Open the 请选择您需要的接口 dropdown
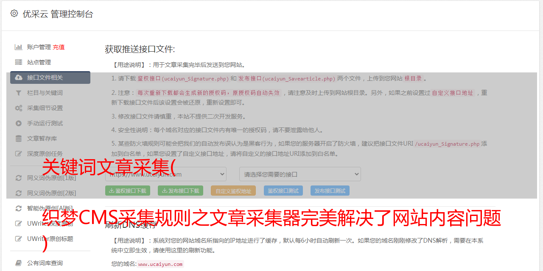Viewport: 543px width, 271px height. click(x=300, y=174)
